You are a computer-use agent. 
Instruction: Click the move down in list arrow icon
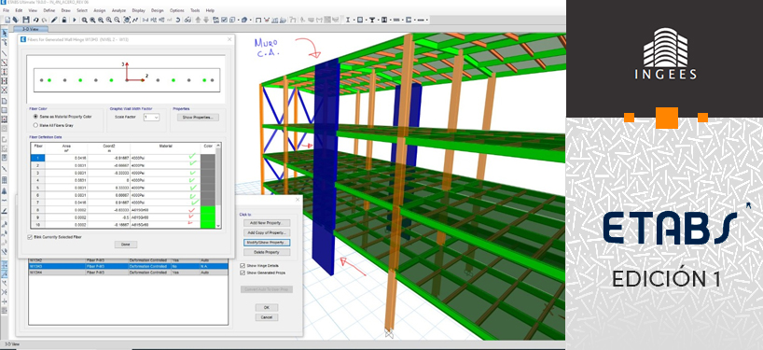point(206,20)
